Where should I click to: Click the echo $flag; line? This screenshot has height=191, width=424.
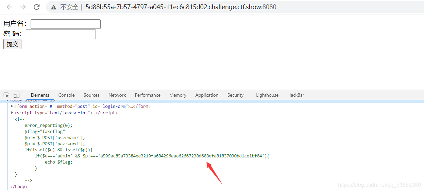point(59,162)
